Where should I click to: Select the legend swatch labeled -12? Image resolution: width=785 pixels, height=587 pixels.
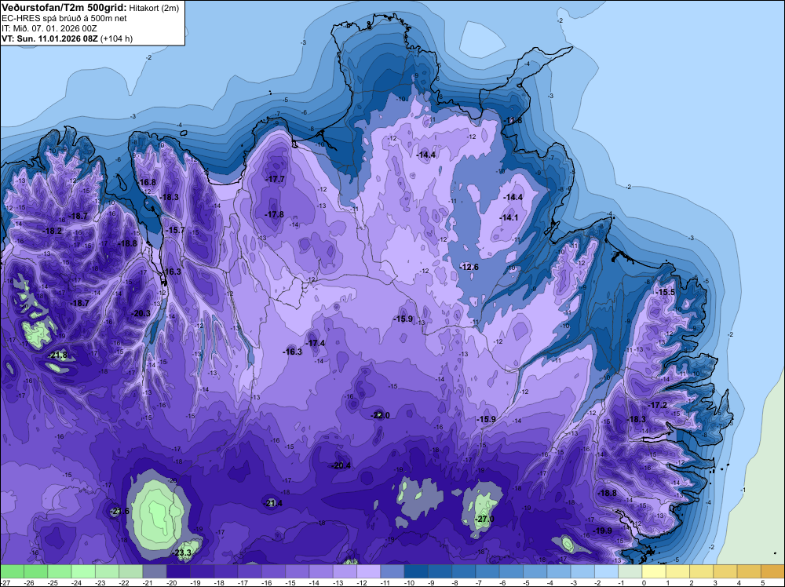[x=368, y=571]
